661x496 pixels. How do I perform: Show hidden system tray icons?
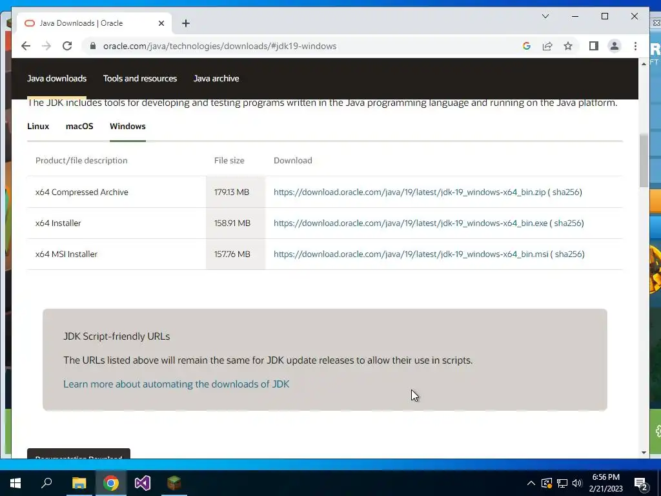(531, 483)
